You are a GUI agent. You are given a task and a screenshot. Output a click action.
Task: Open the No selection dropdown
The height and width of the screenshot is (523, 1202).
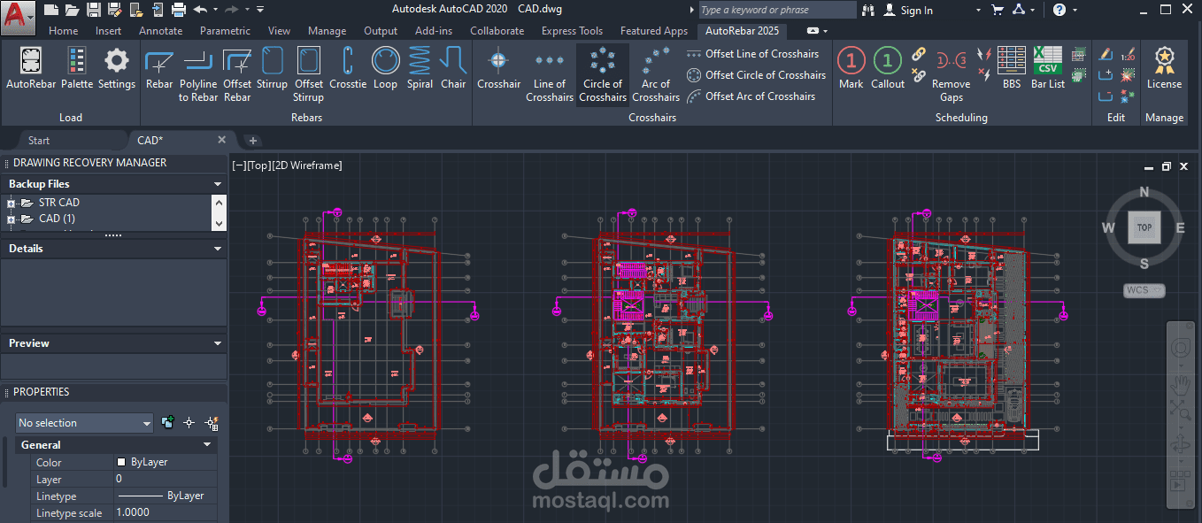85,423
